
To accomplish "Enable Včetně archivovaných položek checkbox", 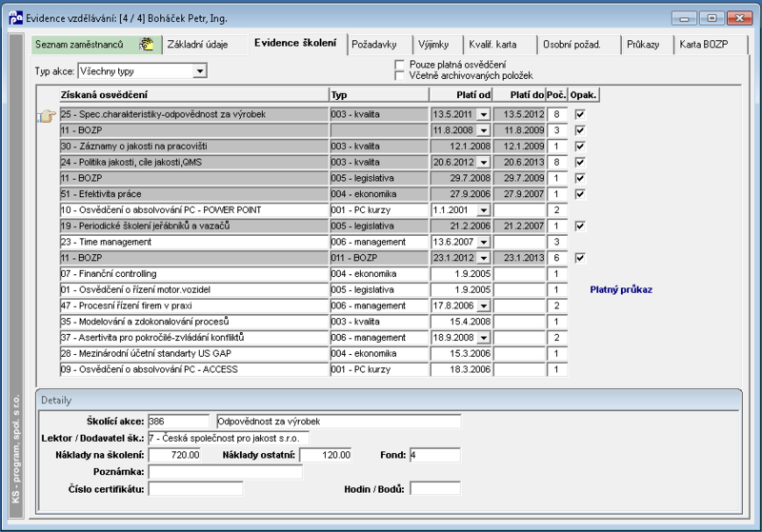I will 400,76.
